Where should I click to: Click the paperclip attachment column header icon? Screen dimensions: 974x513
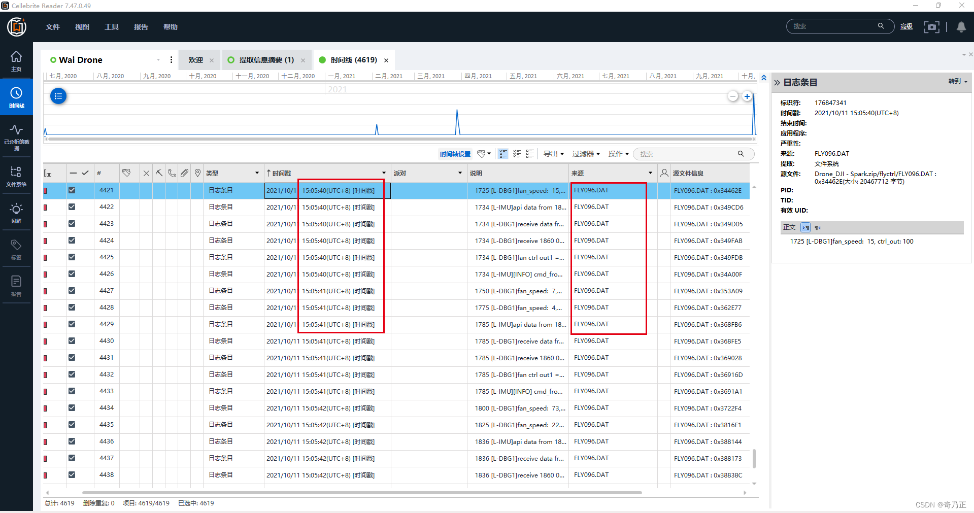185,173
